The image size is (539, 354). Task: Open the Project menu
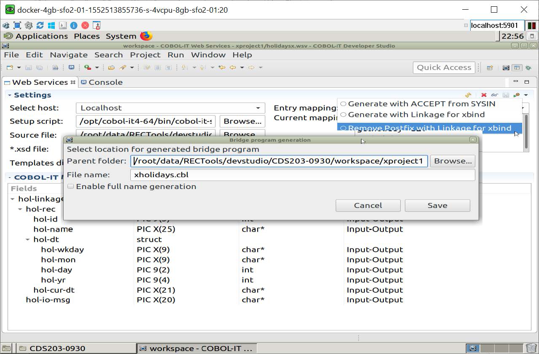145,55
